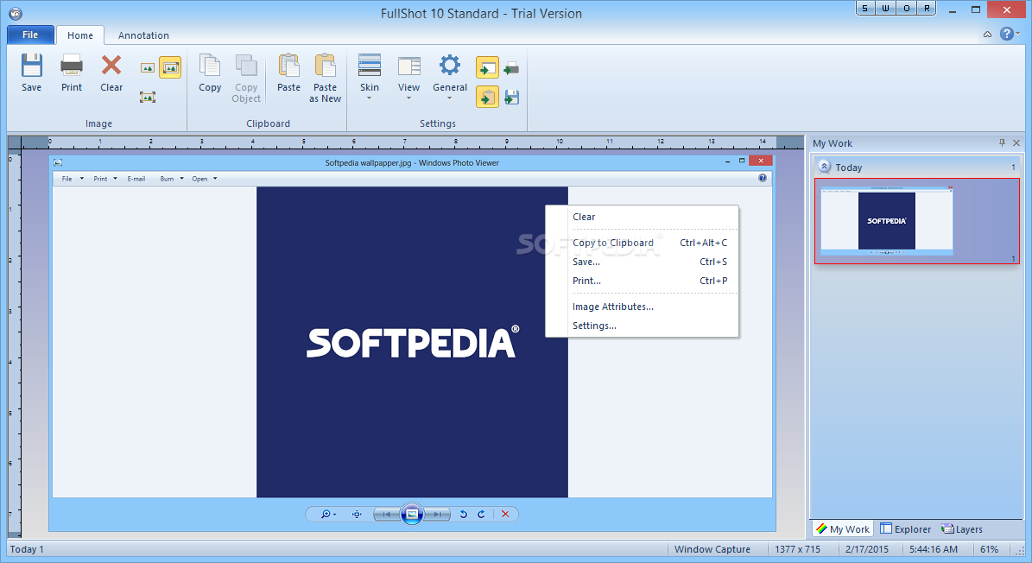
Task: Click the W capture button in title bar
Action: [x=885, y=9]
